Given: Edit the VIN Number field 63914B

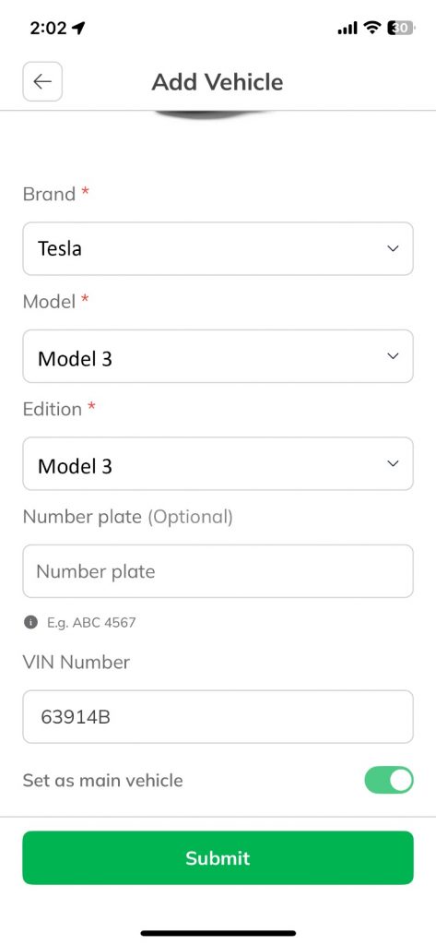Looking at the screenshot, I should (x=218, y=716).
